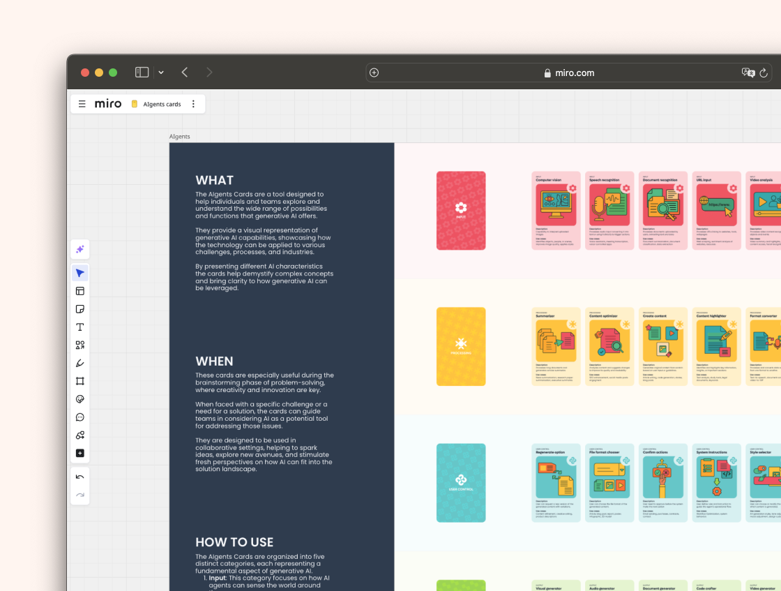This screenshot has width=781, height=591.
Task: Select the Computer vision card
Action: click(556, 210)
